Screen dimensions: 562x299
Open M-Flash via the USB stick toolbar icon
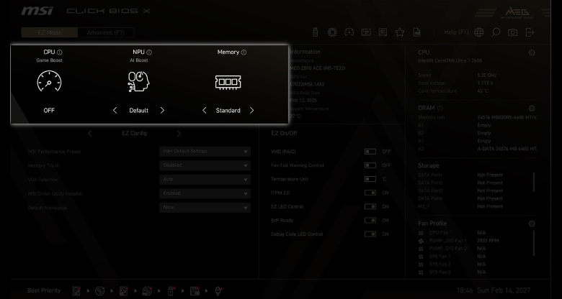click(316, 32)
